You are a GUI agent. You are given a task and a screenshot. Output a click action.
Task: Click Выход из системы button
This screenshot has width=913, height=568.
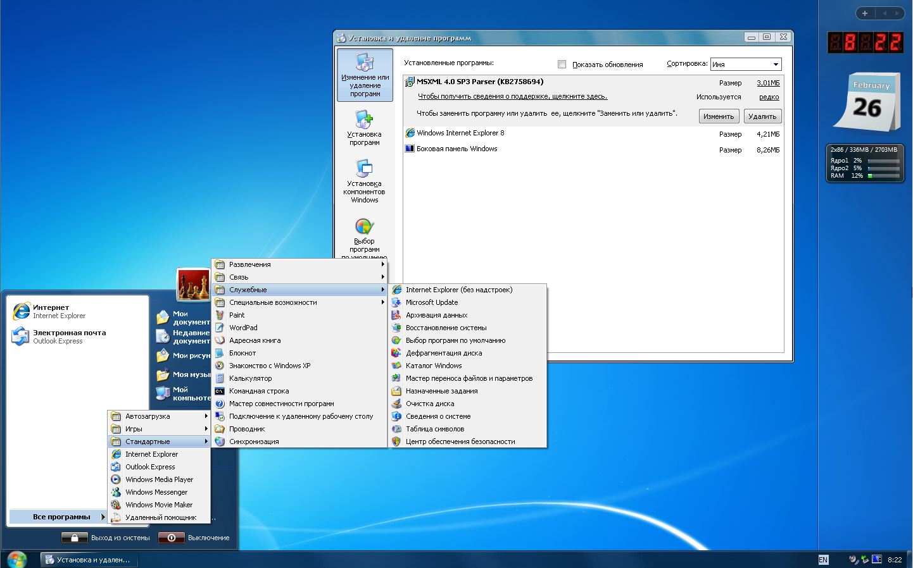point(106,538)
